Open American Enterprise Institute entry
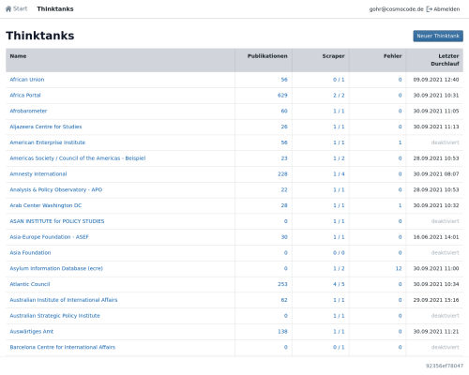This screenshot has height=375, width=469. click(48, 142)
